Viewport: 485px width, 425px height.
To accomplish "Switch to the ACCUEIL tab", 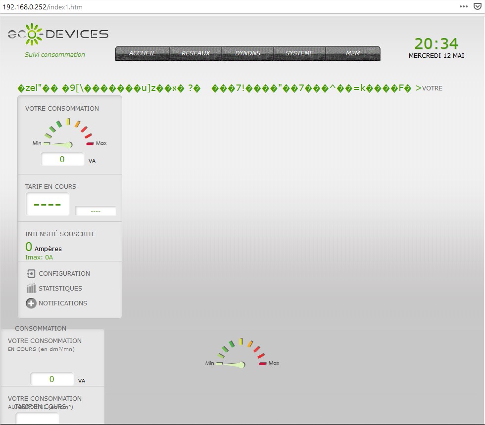I will (x=143, y=53).
